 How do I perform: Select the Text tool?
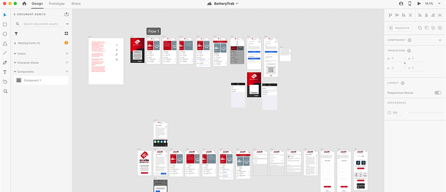(5, 72)
